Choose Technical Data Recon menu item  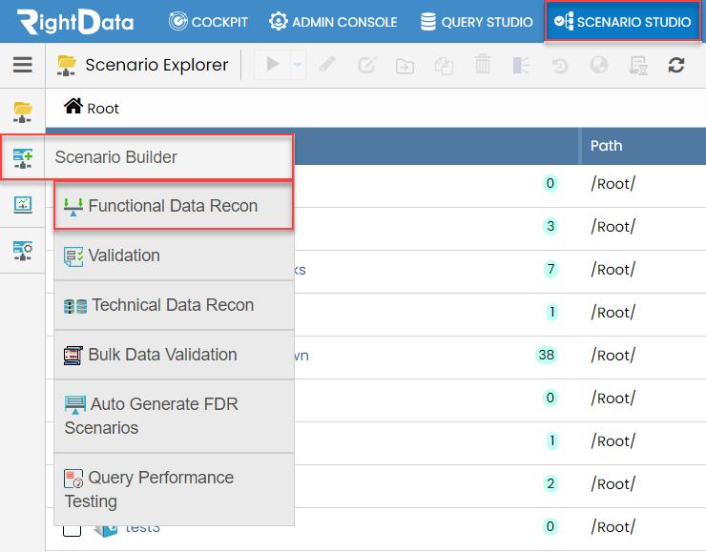click(x=173, y=305)
